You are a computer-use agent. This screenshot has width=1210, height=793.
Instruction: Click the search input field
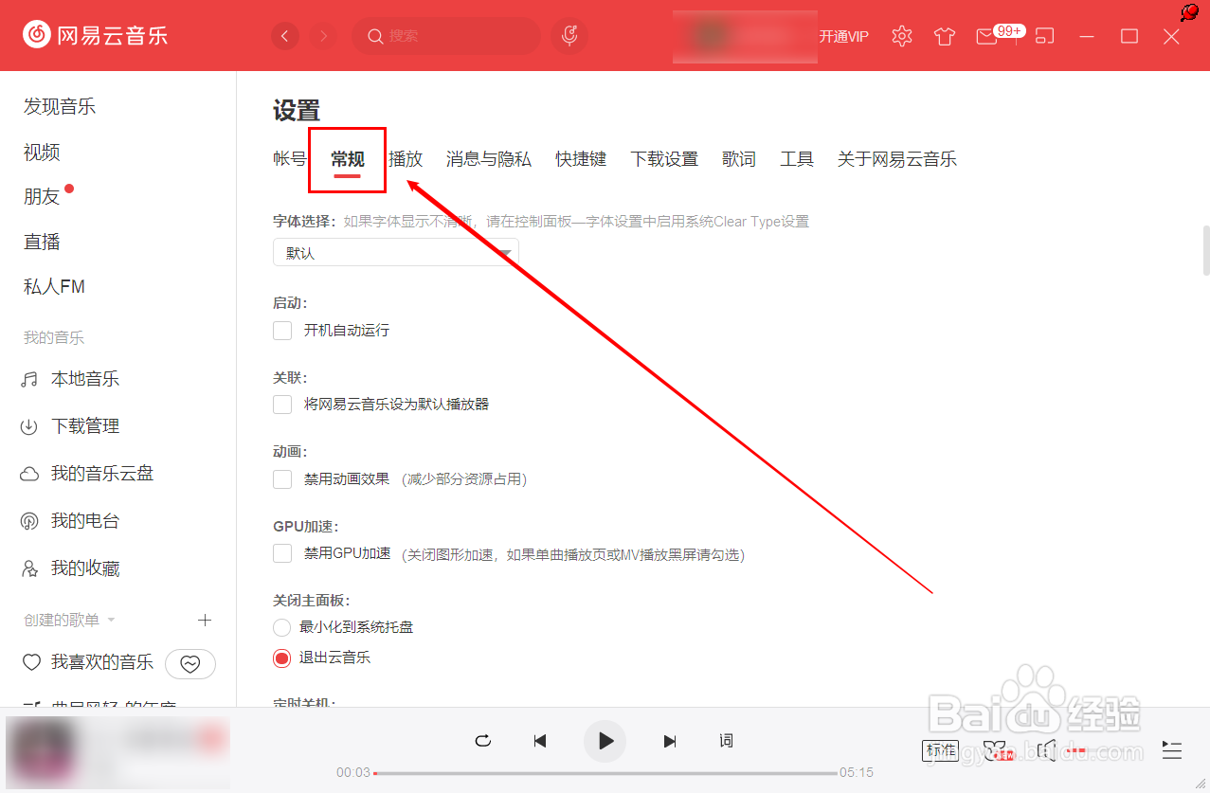pos(445,36)
